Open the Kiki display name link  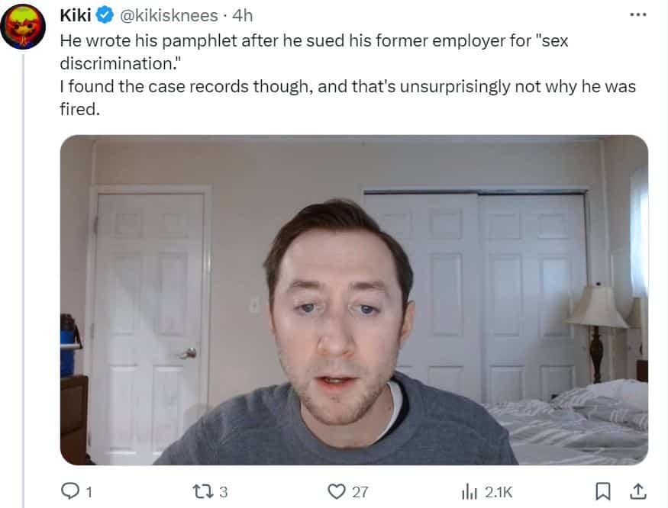pyautogui.click(x=76, y=16)
